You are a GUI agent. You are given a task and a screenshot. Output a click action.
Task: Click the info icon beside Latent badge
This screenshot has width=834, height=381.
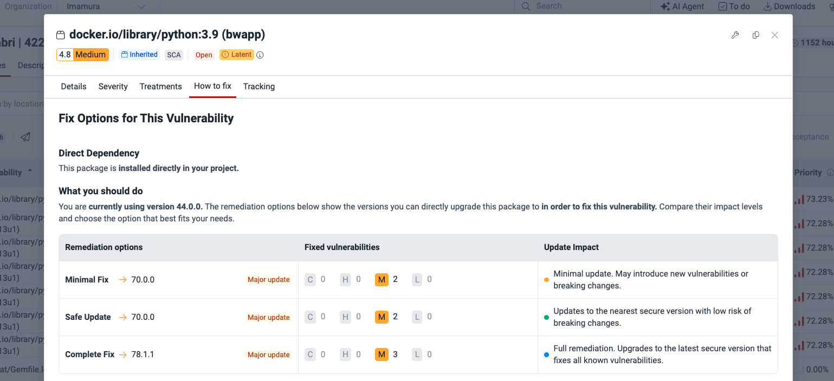coord(260,55)
